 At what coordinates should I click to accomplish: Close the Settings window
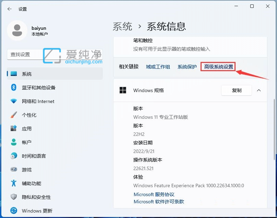(x=268, y=6)
